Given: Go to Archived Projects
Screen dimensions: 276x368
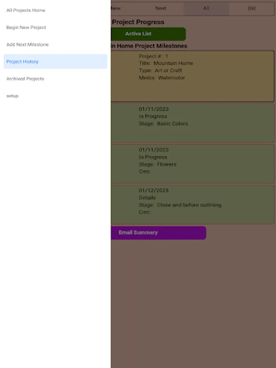Looking at the screenshot, I should 55,79.
